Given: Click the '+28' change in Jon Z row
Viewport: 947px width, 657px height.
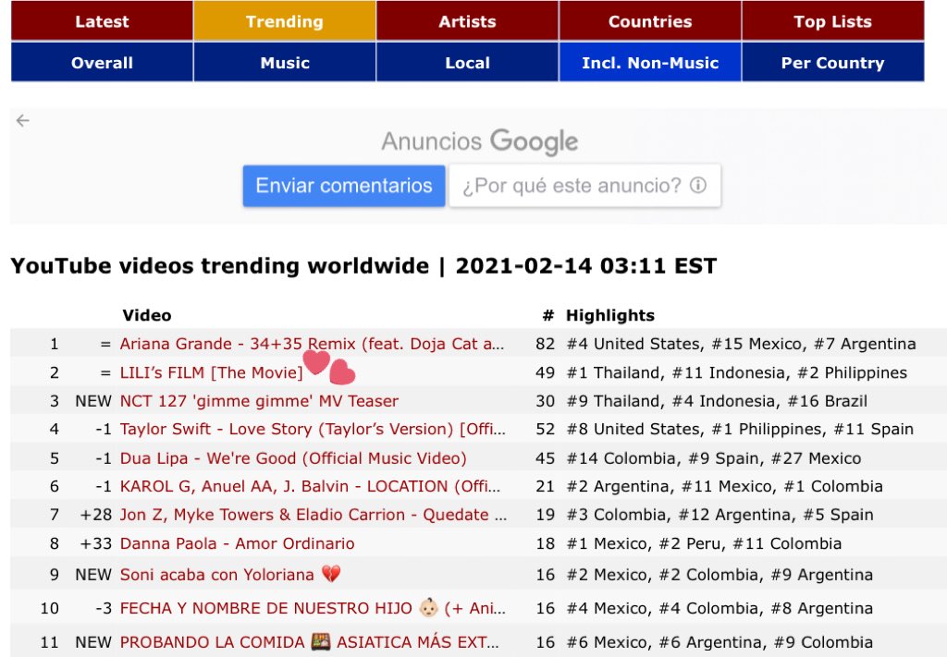Looking at the screenshot, I should coord(96,515).
